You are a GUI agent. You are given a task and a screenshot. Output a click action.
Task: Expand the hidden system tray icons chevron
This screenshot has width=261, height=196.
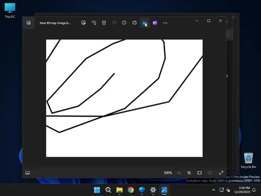pyautogui.click(x=214, y=190)
